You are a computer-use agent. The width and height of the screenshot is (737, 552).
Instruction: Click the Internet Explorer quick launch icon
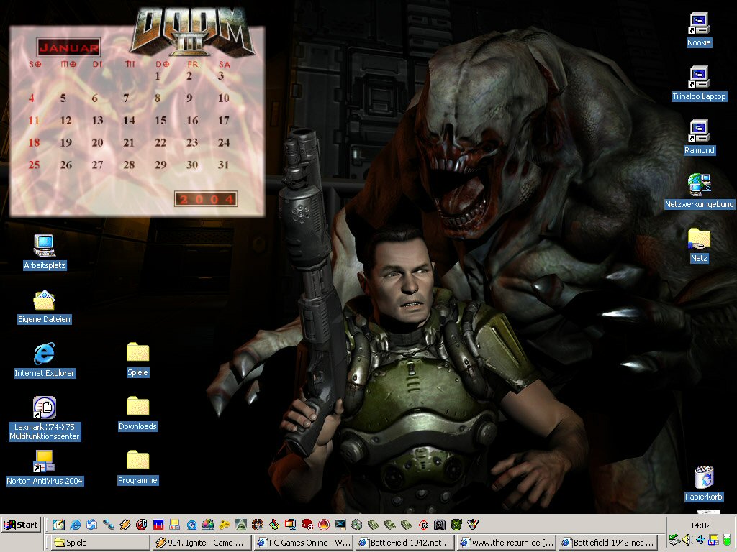click(75, 525)
